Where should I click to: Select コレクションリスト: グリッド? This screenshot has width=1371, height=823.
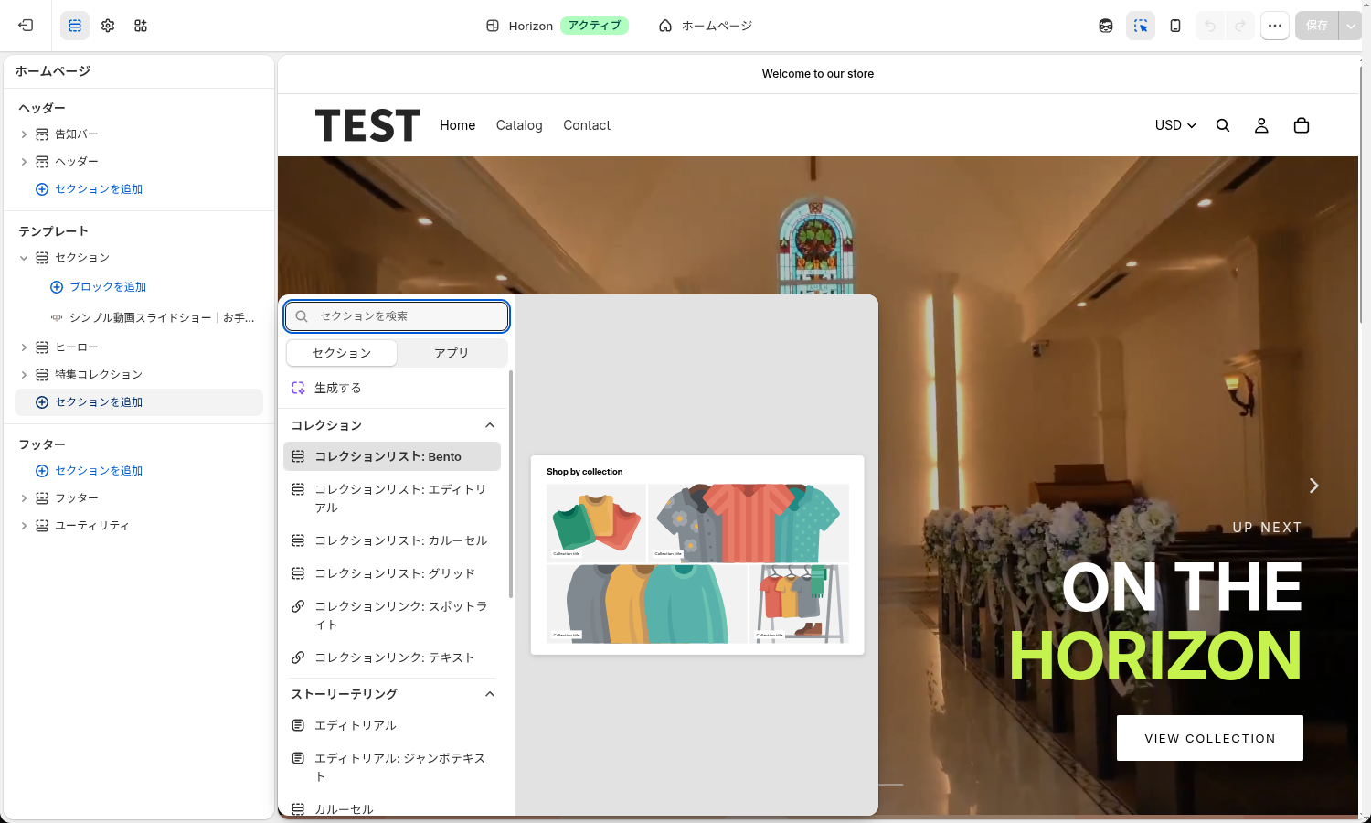tap(392, 573)
